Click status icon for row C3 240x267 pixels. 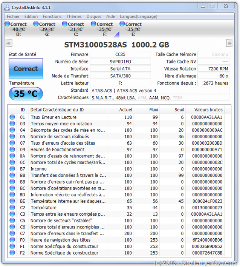12,214
